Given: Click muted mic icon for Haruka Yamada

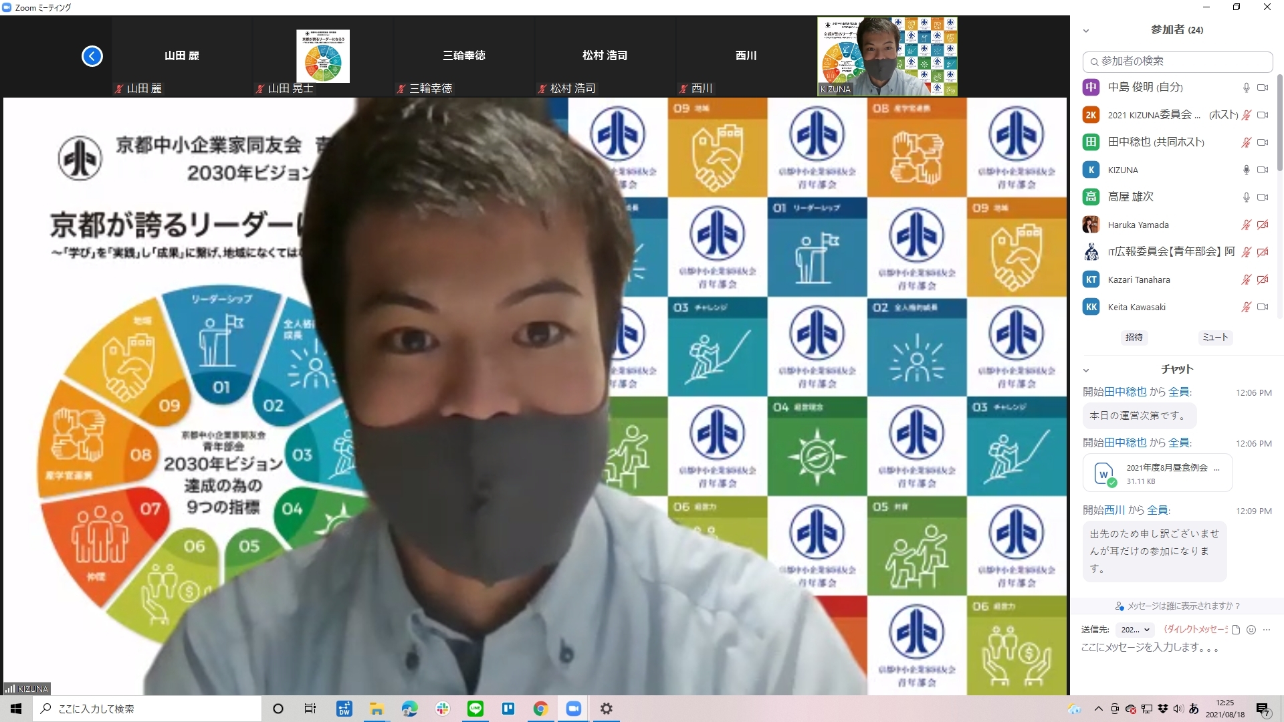Looking at the screenshot, I should 1247,225.
